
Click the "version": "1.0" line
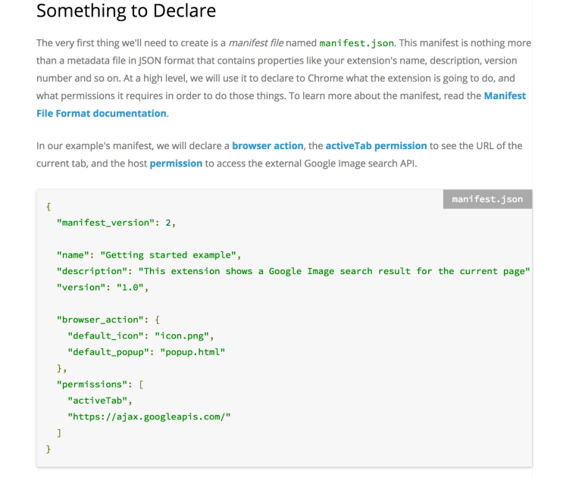tap(102, 287)
